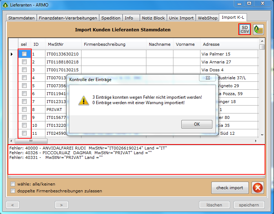Click the next record arrow button
Screen dimensions: 274x214
[x=61, y=205]
